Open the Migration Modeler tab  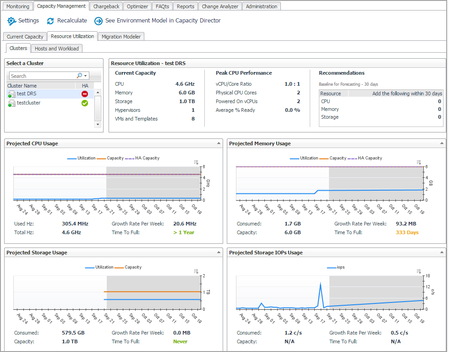[121, 37]
